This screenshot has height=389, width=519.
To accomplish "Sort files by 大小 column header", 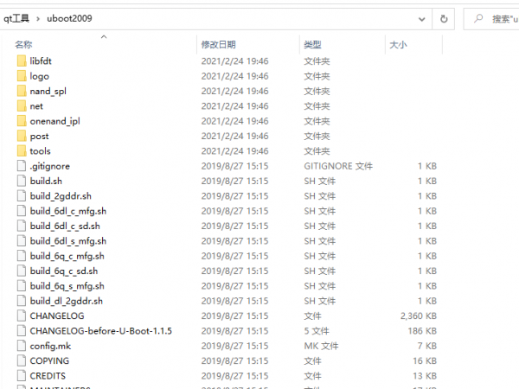I will click(398, 44).
